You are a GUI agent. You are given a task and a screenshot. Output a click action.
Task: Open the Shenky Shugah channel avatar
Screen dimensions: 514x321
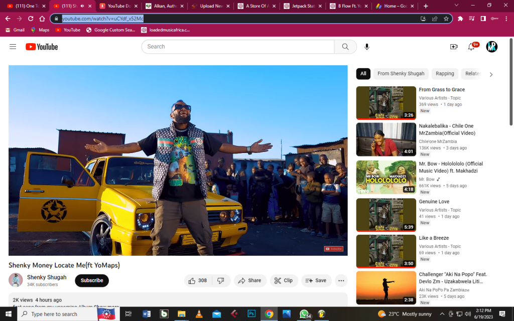pos(16,280)
